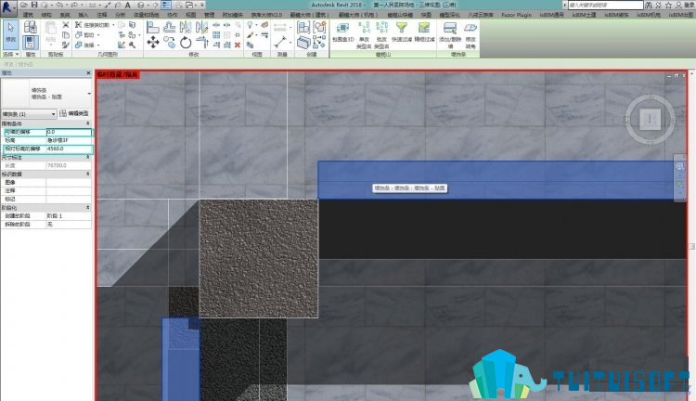The width and height of the screenshot is (696, 401).
Task: Click the 注释 property value cell
Action: (69, 190)
